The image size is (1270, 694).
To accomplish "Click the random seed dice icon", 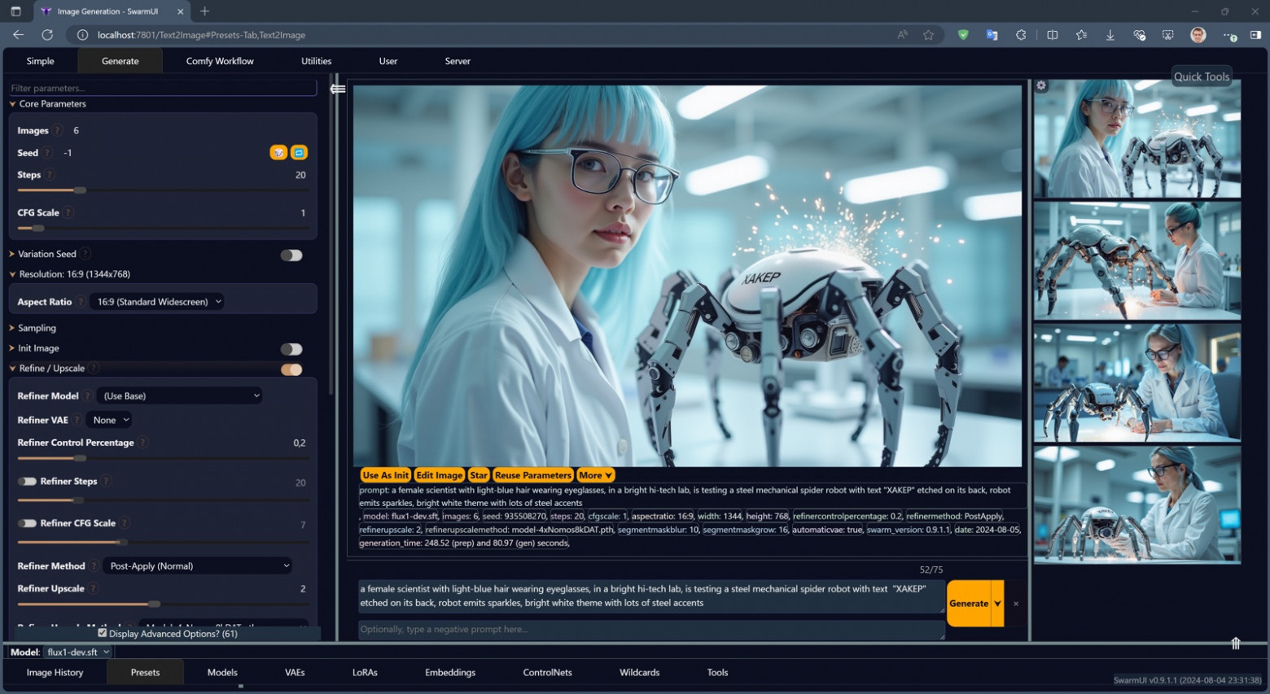I will point(278,153).
